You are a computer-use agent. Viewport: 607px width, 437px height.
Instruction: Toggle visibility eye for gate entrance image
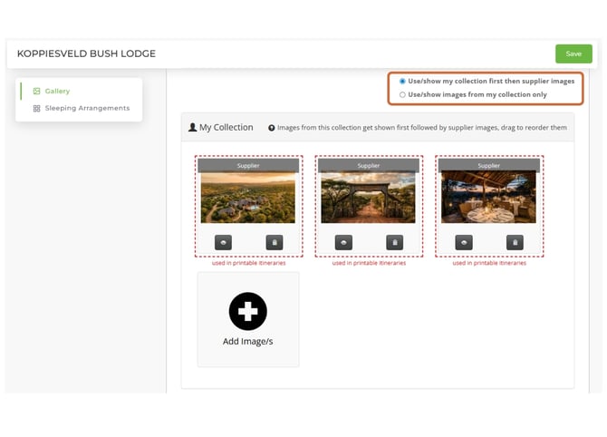point(343,242)
